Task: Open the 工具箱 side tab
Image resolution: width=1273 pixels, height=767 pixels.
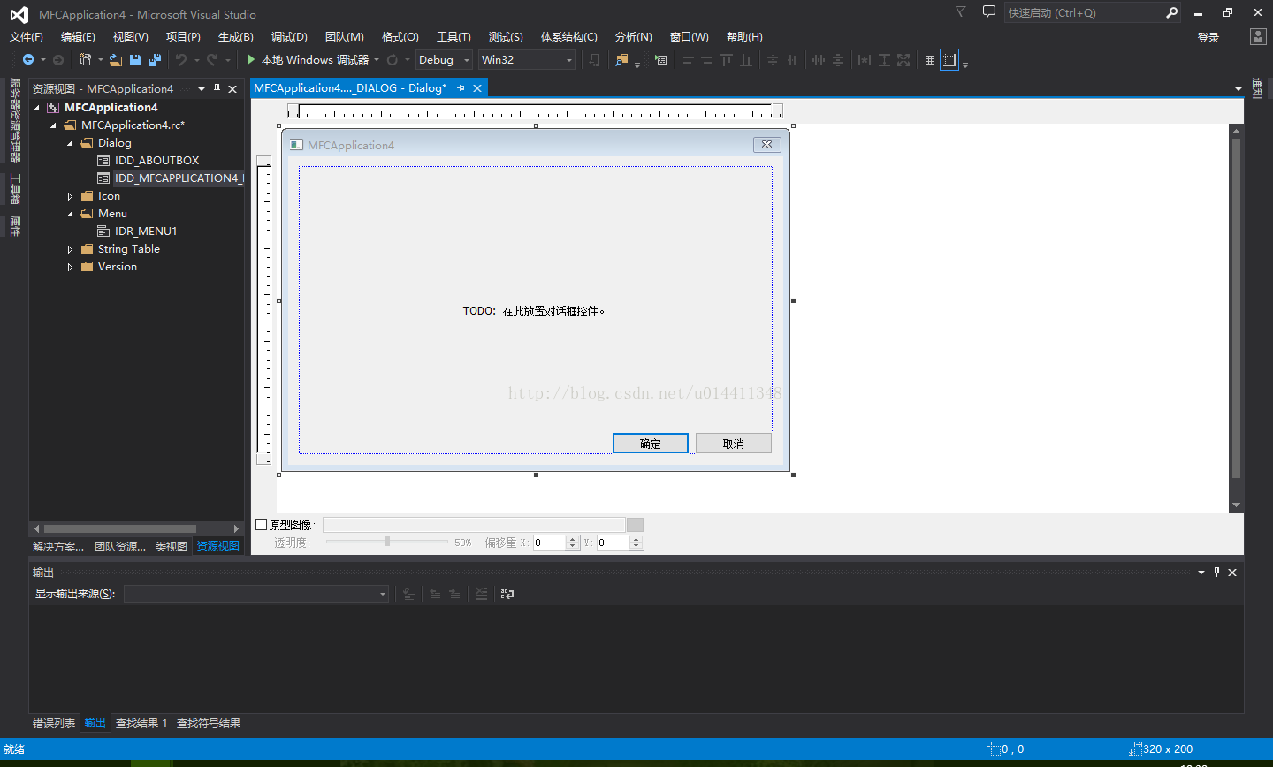Action: tap(15, 189)
